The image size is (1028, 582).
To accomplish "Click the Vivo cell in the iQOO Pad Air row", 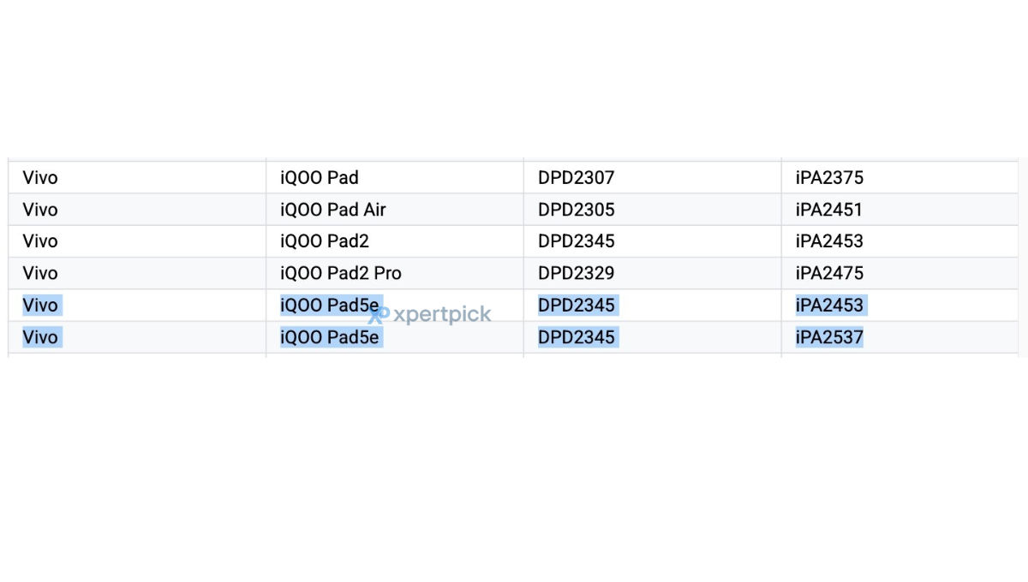I will (x=137, y=210).
